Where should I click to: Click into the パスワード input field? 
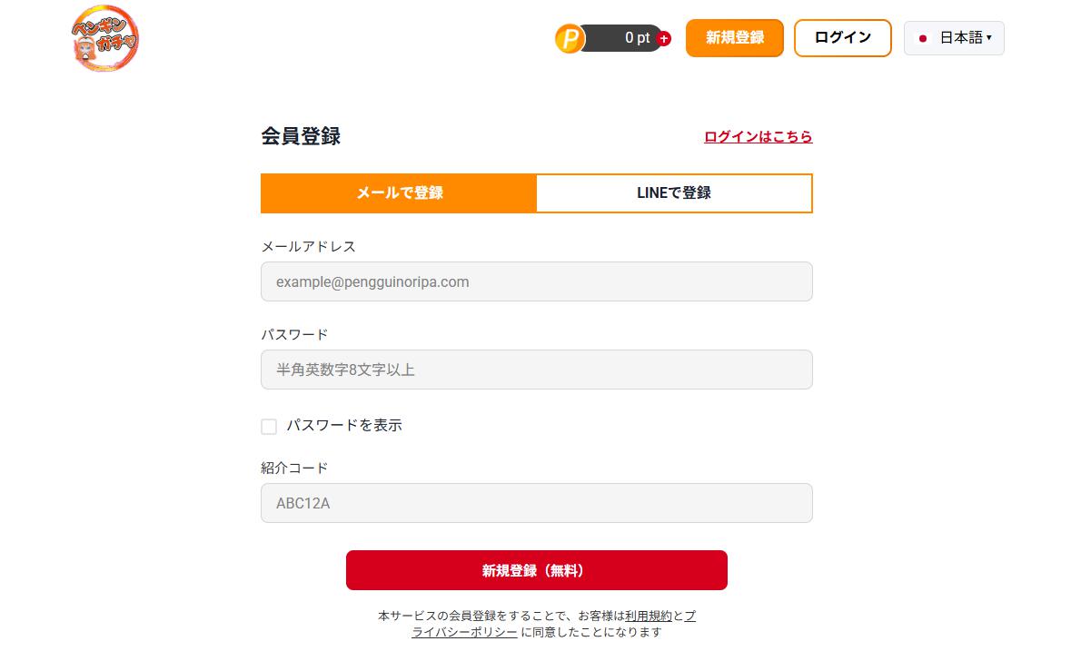click(536, 370)
